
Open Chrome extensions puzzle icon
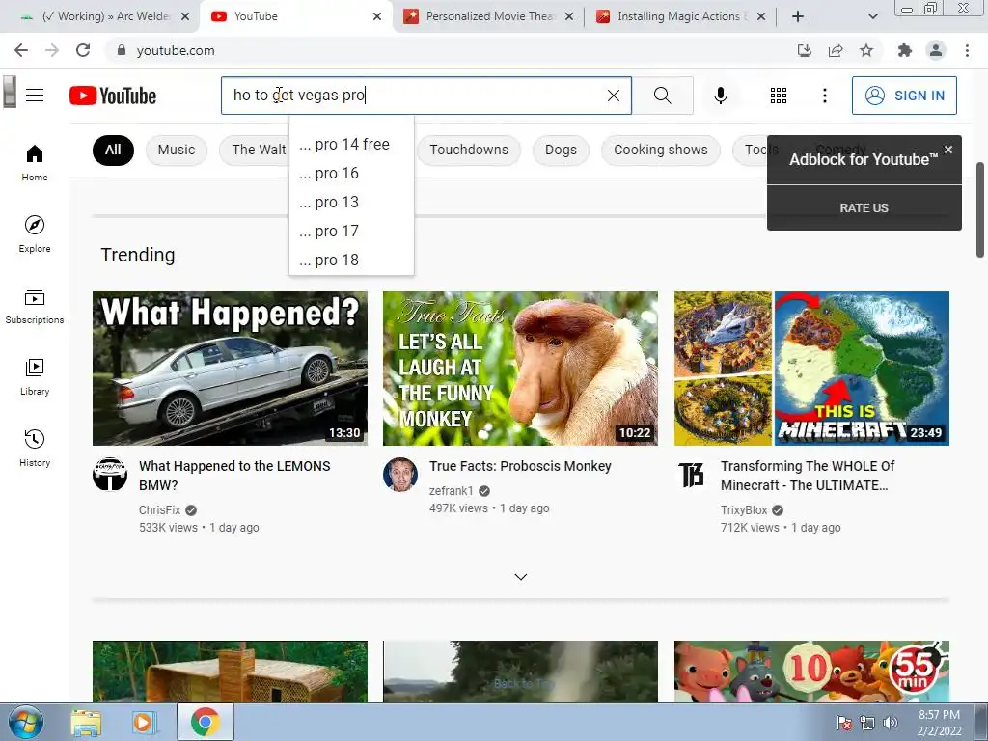point(905,50)
